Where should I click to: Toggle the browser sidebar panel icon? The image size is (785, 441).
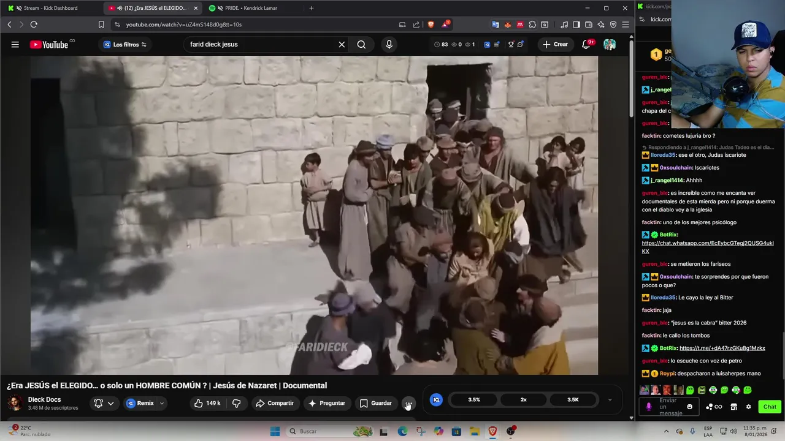[x=576, y=24]
